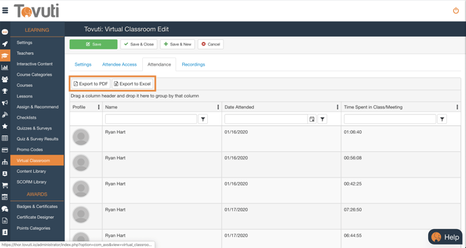Open the bar chart analytics icon
Viewport: 466px width, 248px height.
tap(5, 68)
